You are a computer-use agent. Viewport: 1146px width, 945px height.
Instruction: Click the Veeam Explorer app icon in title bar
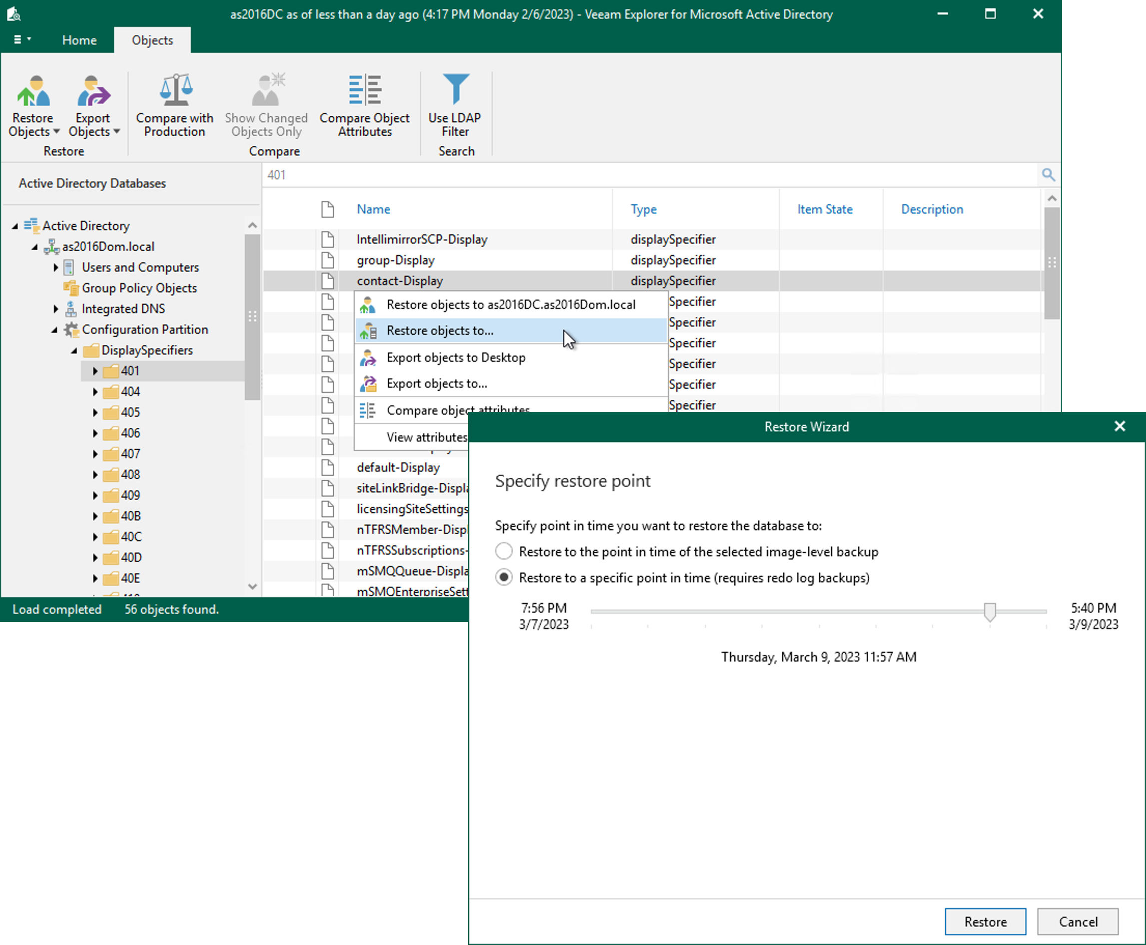pos(13,13)
